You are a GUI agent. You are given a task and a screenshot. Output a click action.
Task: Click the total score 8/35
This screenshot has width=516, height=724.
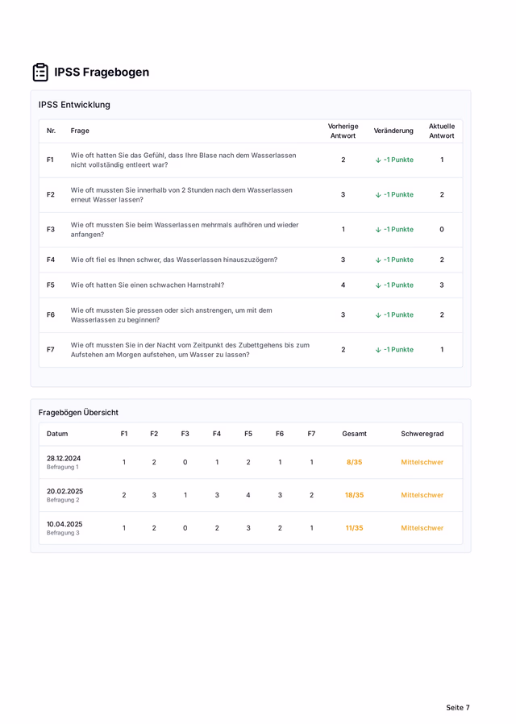[x=355, y=462]
